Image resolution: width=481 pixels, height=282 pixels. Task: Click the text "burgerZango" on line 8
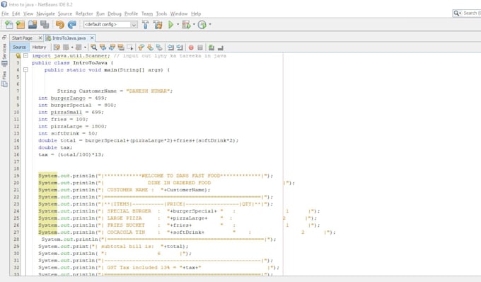point(68,98)
